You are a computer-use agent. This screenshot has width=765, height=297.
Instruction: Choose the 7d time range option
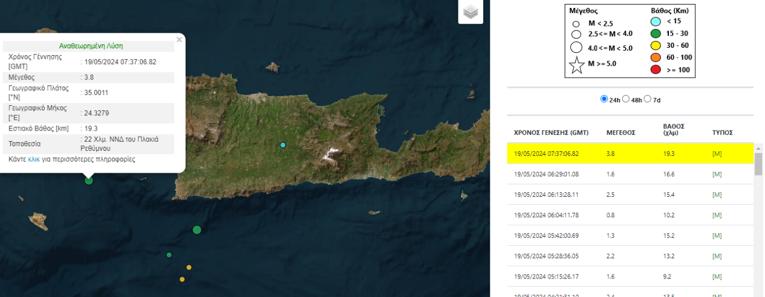click(647, 99)
